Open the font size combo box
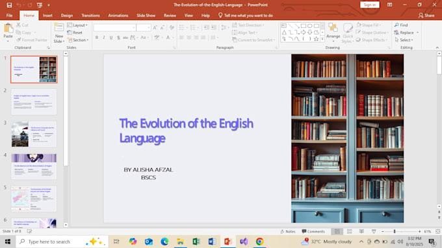 tap(144, 27)
